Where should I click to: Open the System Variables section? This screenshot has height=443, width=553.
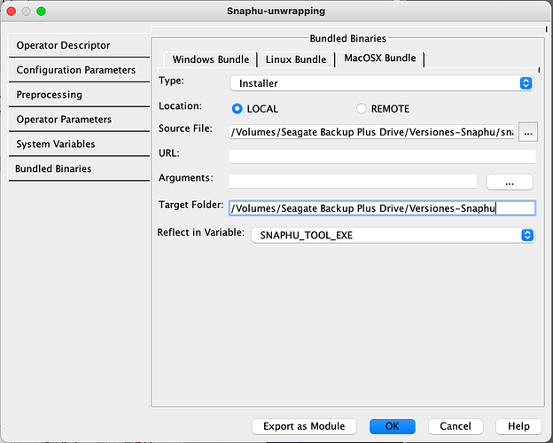tap(79, 144)
